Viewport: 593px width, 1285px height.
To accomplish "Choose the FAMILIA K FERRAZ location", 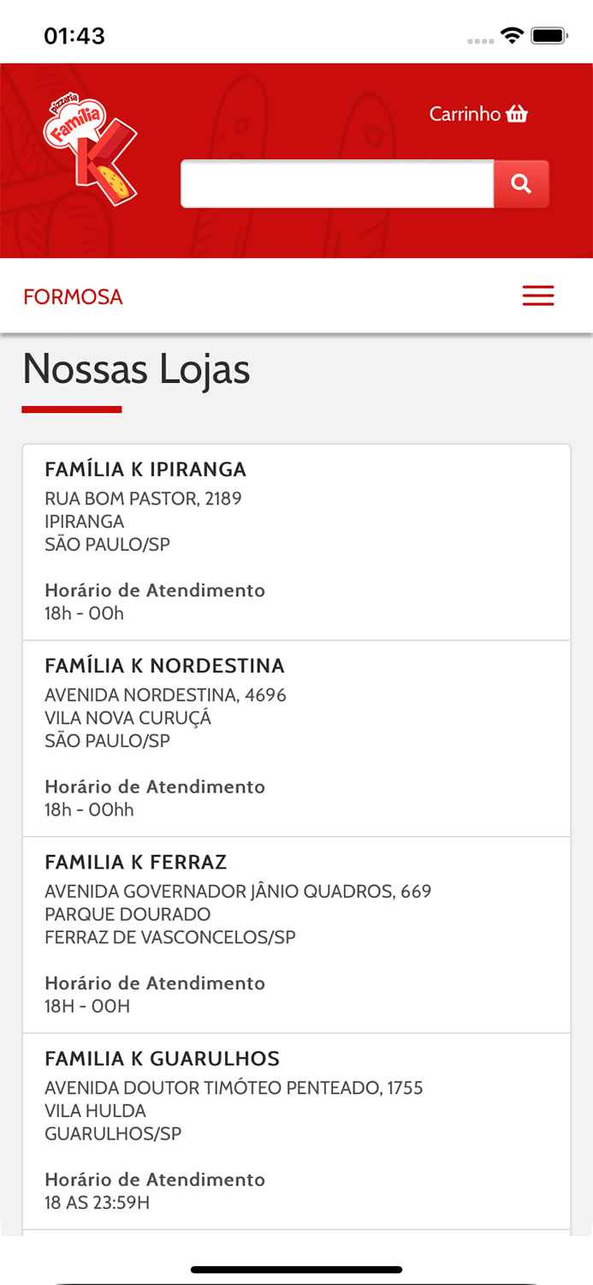I will (296, 934).
